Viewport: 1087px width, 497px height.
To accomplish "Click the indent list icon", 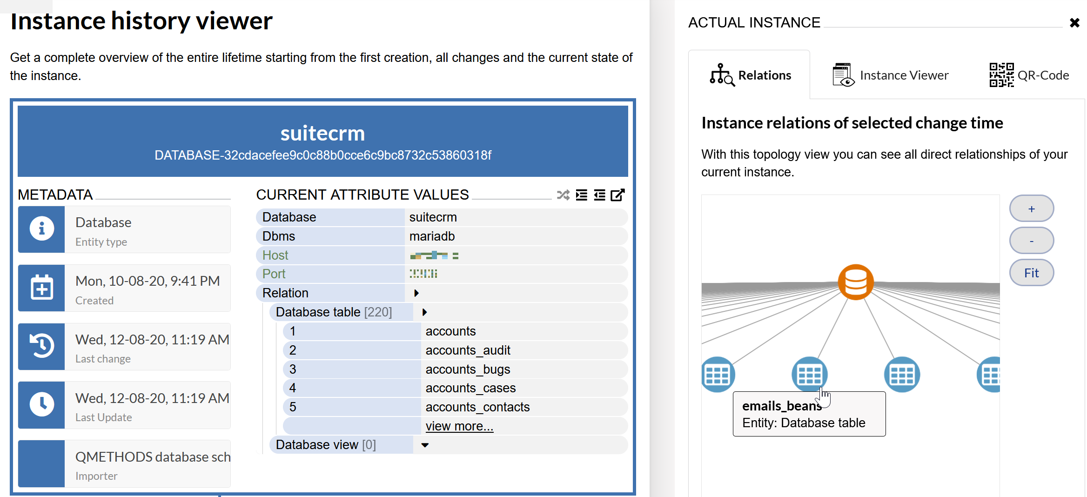I will point(581,195).
